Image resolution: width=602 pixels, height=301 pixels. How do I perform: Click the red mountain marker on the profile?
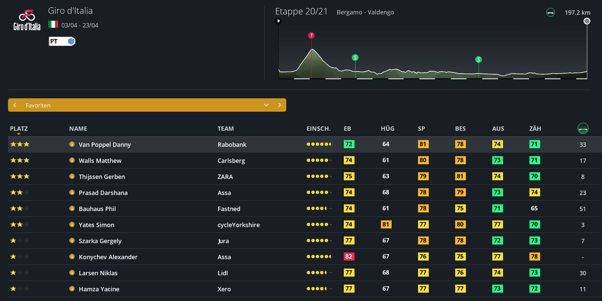[311, 35]
